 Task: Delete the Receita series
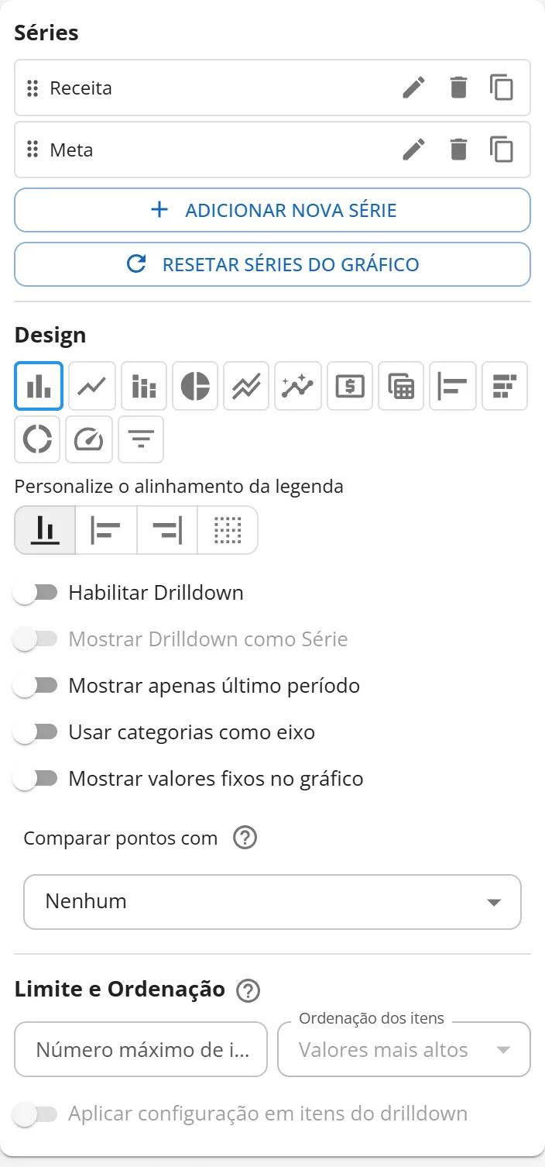459,88
